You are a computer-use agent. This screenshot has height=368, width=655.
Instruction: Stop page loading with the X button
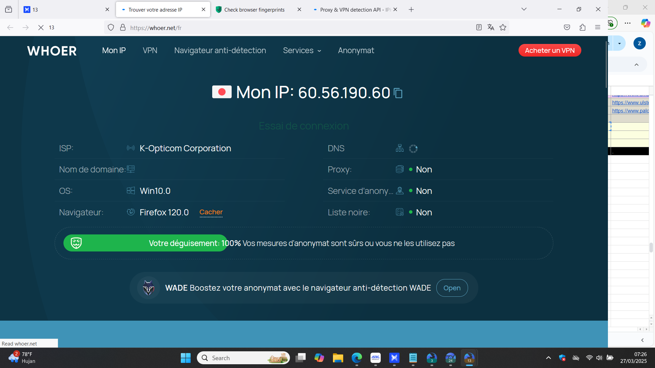(41, 28)
